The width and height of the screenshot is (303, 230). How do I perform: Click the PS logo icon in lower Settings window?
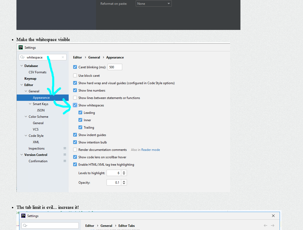(23, 215)
